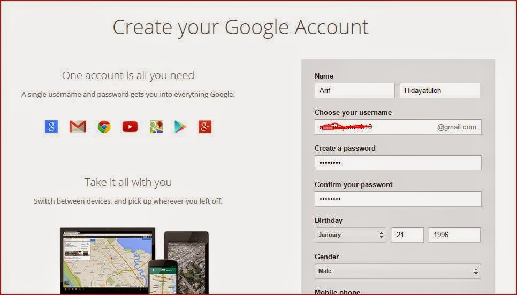Click the blue Google Search icon
Screen dimensions: 517x295
(51, 127)
